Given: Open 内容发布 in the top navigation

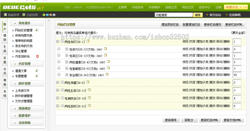Looking at the screenshot, I should 137,7.
